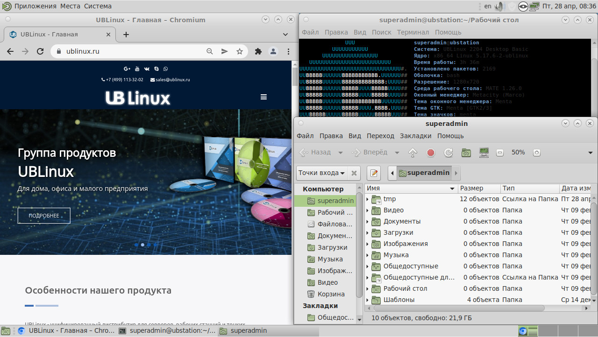The height and width of the screenshot is (337, 598).
Task: Click superadmin path bar button
Action: (x=425, y=173)
